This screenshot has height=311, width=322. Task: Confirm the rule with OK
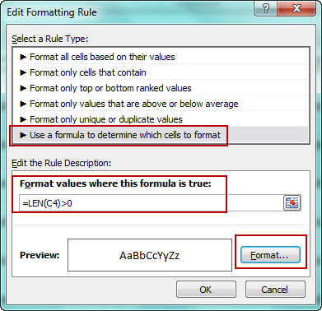pyautogui.click(x=206, y=290)
